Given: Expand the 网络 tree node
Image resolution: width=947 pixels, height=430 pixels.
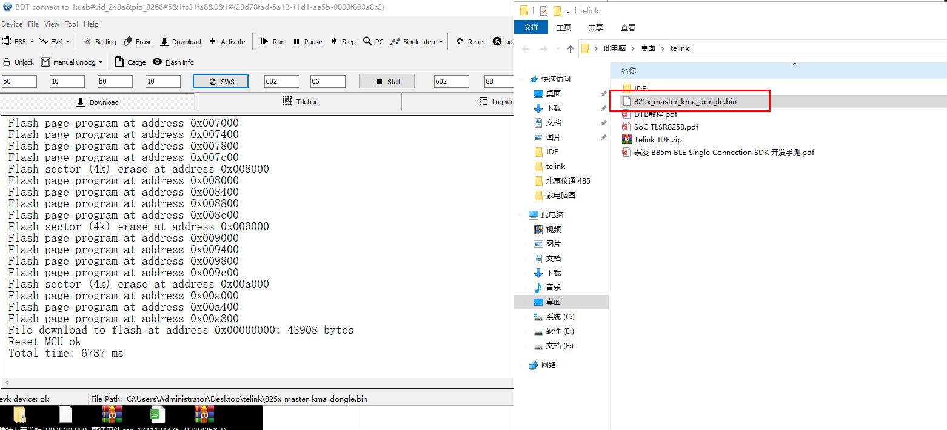Looking at the screenshot, I should [522, 365].
